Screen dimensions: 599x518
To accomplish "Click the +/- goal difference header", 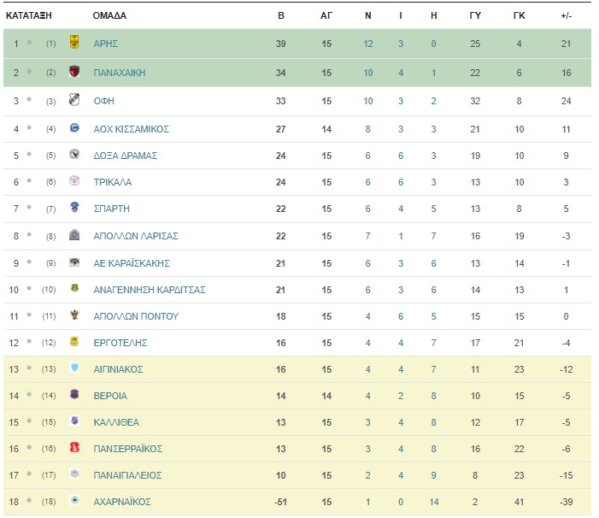I will [x=567, y=15].
